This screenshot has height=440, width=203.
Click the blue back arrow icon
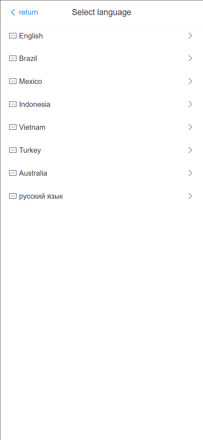(x=13, y=12)
